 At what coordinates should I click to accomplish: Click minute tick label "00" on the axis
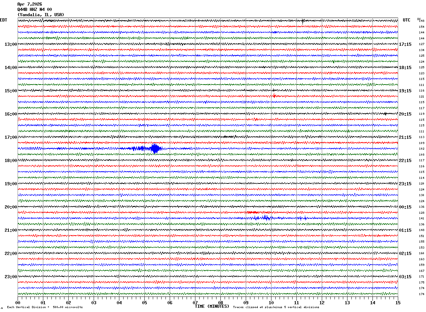pos(18,302)
